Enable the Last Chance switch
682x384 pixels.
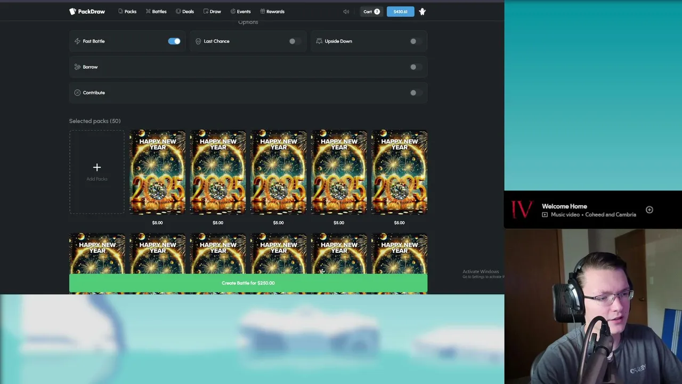pos(295,41)
